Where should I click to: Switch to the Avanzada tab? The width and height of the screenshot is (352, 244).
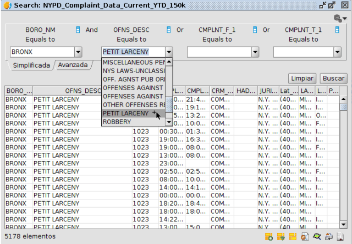(x=73, y=65)
